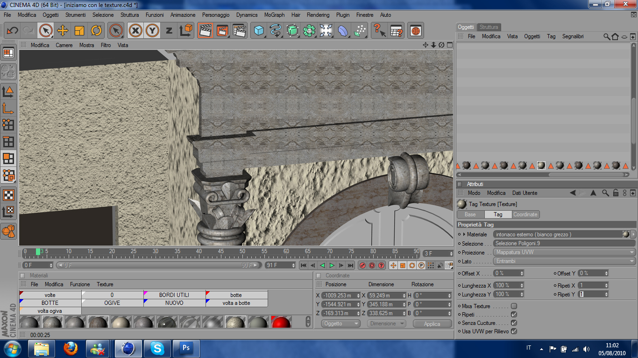The height and width of the screenshot is (358, 638).
Task: Click the Applica button
Action: [x=432, y=324]
